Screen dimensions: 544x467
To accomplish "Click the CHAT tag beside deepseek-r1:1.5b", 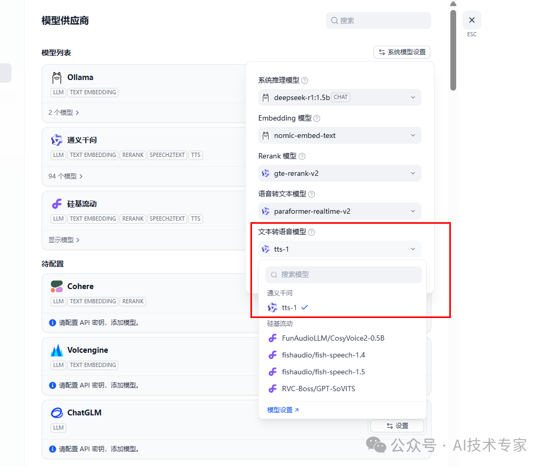I will click(340, 97).
